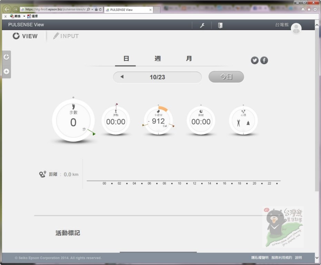Click the 22 hour timeline marker
Viewport: 321px width, 265px height.
point(270,183)
